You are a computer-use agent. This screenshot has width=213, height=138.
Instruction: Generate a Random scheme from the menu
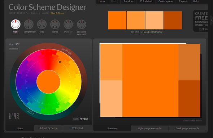tap(129, 1)
